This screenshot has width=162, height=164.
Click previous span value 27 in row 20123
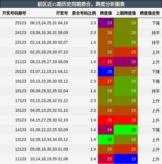coord(126,71)
